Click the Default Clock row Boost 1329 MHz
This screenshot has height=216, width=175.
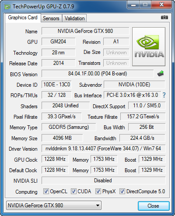click(152, 170)
